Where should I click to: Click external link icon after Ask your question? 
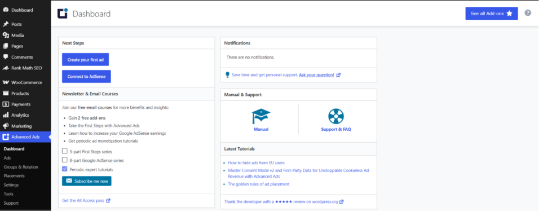point(338,74)
